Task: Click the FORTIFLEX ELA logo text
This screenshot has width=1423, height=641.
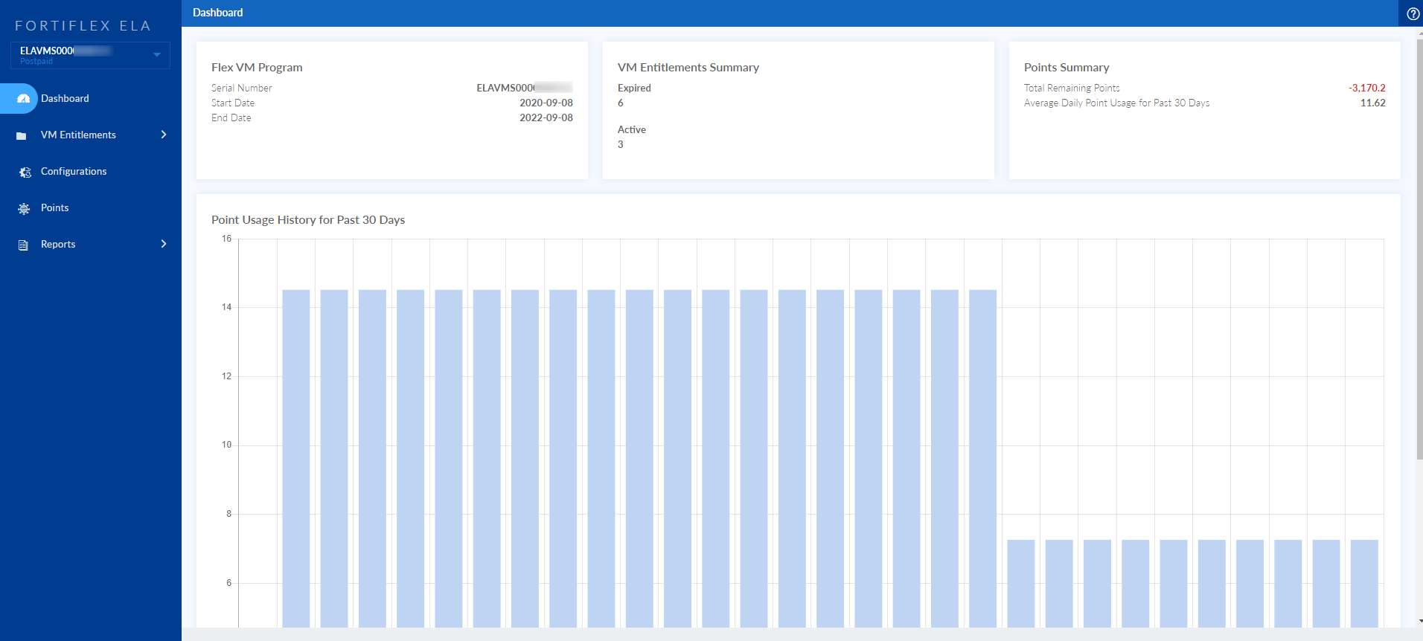Action: [x=83, y=26]
